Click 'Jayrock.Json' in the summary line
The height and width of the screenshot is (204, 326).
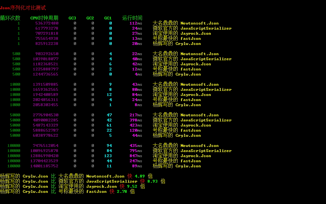click(102, 186)
